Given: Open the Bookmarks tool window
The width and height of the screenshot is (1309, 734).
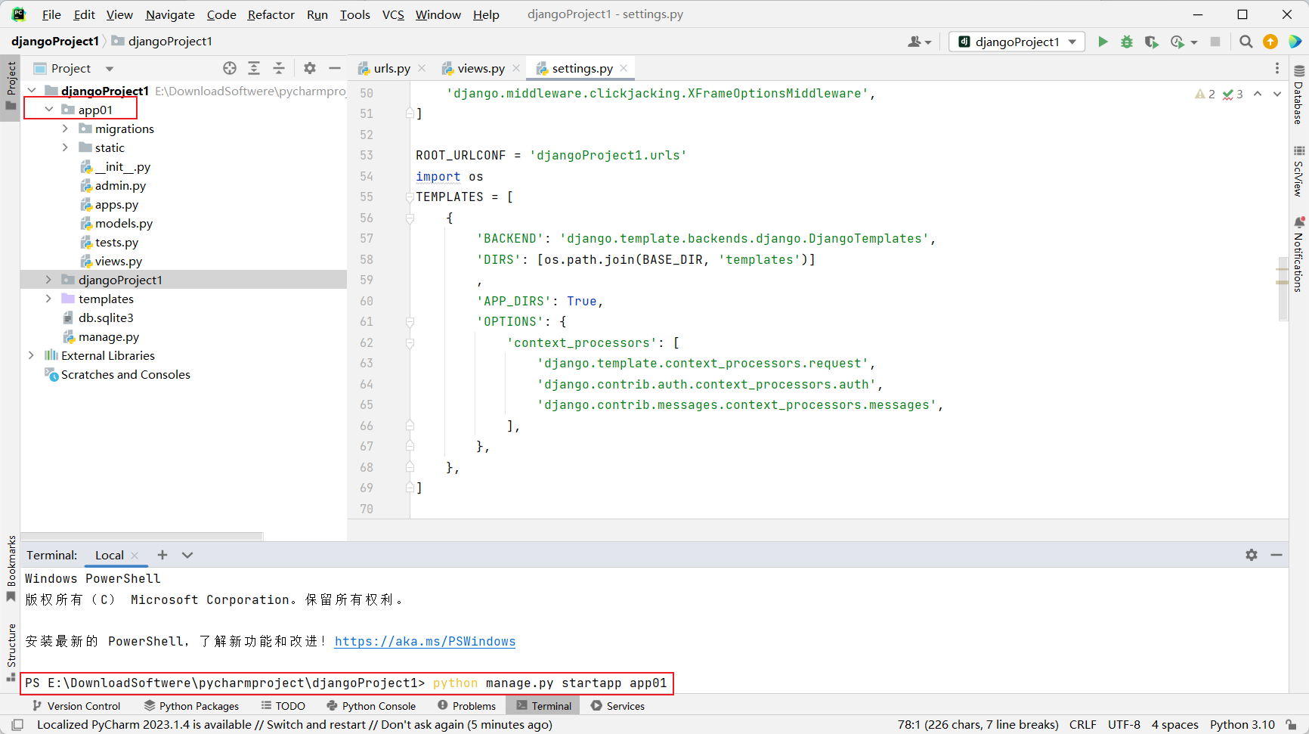Looking at the screenshot, I should [x=11, y=568].
